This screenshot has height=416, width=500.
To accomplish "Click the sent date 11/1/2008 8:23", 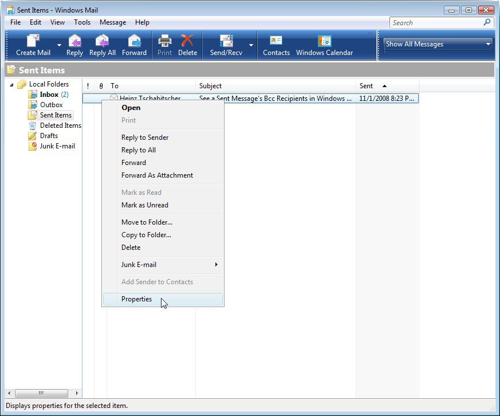I will click(x=387, y=98).
